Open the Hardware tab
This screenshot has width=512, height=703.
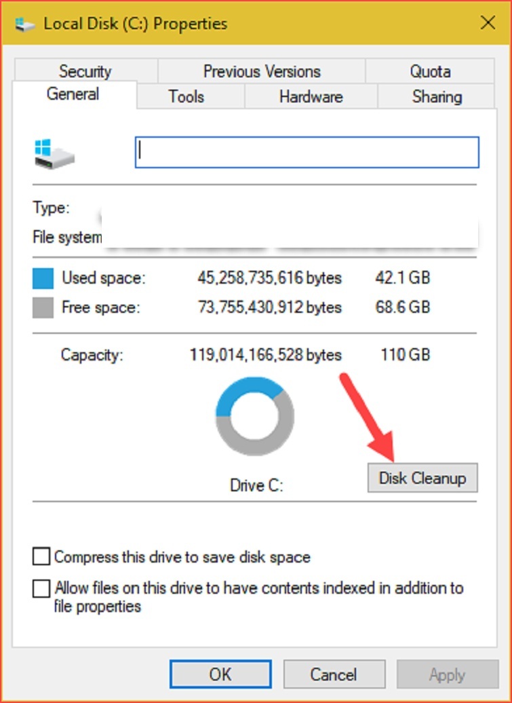[x=311, y=96]
